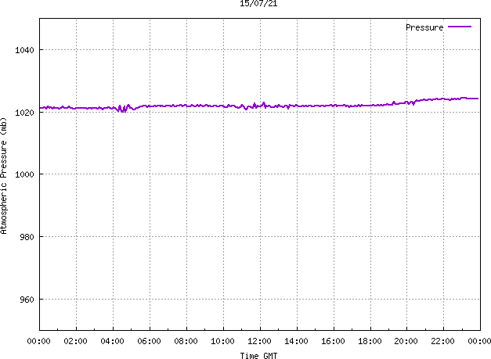Click the 02:00 time label
Viewport: 491px width, 359px height.
[x=75, y=341]
